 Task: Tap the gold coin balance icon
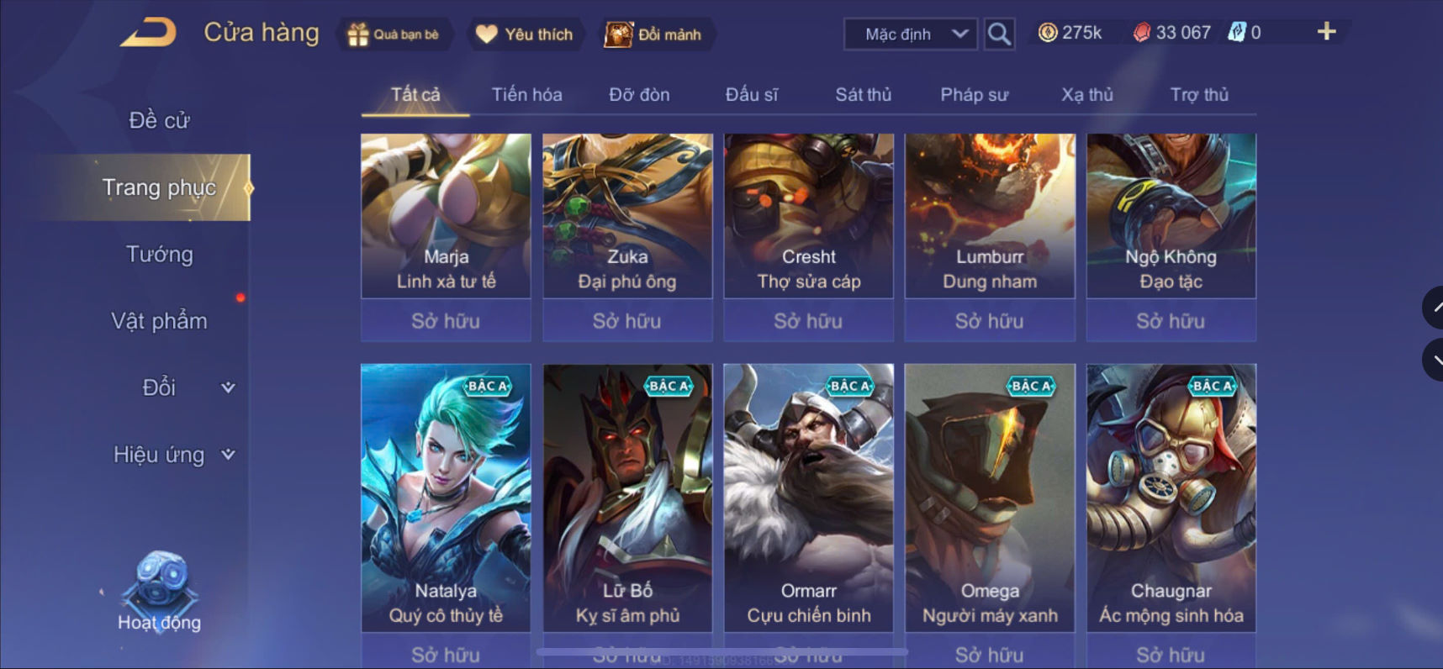coord(1048,33)
